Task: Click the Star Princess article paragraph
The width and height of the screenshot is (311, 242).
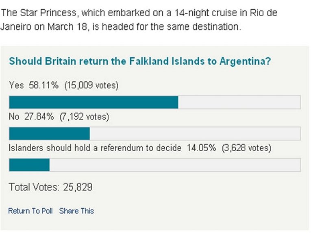Action: (139, 20)
